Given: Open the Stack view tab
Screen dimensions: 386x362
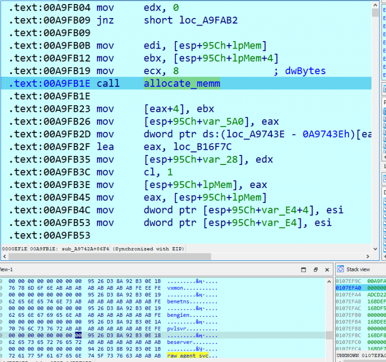Looking at the screenshot, I should [358, 269].
